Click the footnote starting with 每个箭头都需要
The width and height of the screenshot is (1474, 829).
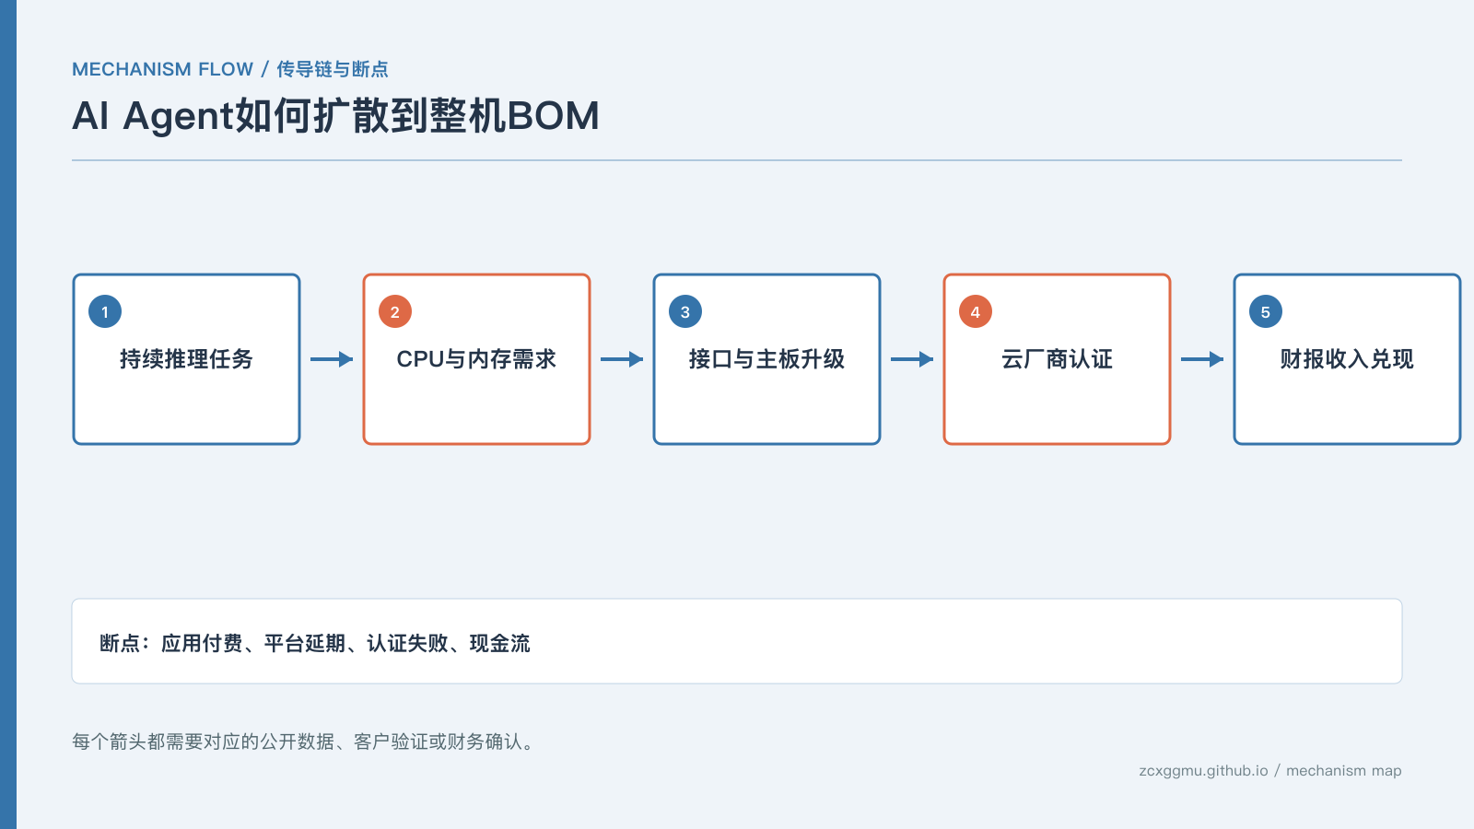coord(306,741)
